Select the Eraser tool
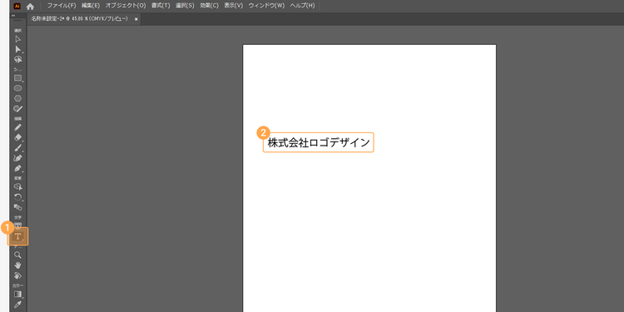This screenshot has width=624, height=312. 18,137
